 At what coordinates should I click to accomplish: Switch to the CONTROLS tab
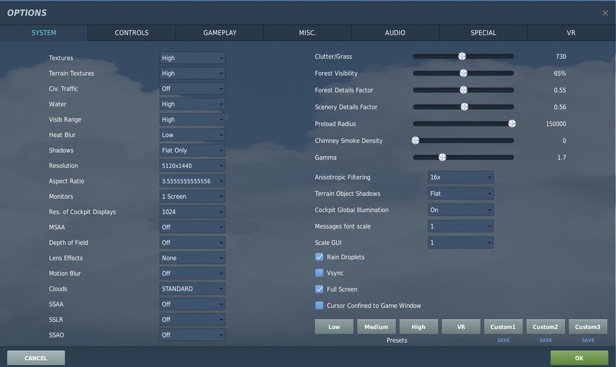click(131, 33)
